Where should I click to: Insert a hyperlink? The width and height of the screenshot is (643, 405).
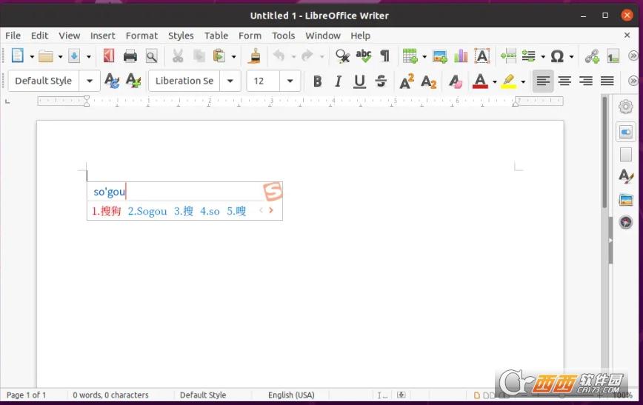[592, 56]
